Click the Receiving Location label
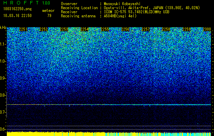 [x=79, y=8]
